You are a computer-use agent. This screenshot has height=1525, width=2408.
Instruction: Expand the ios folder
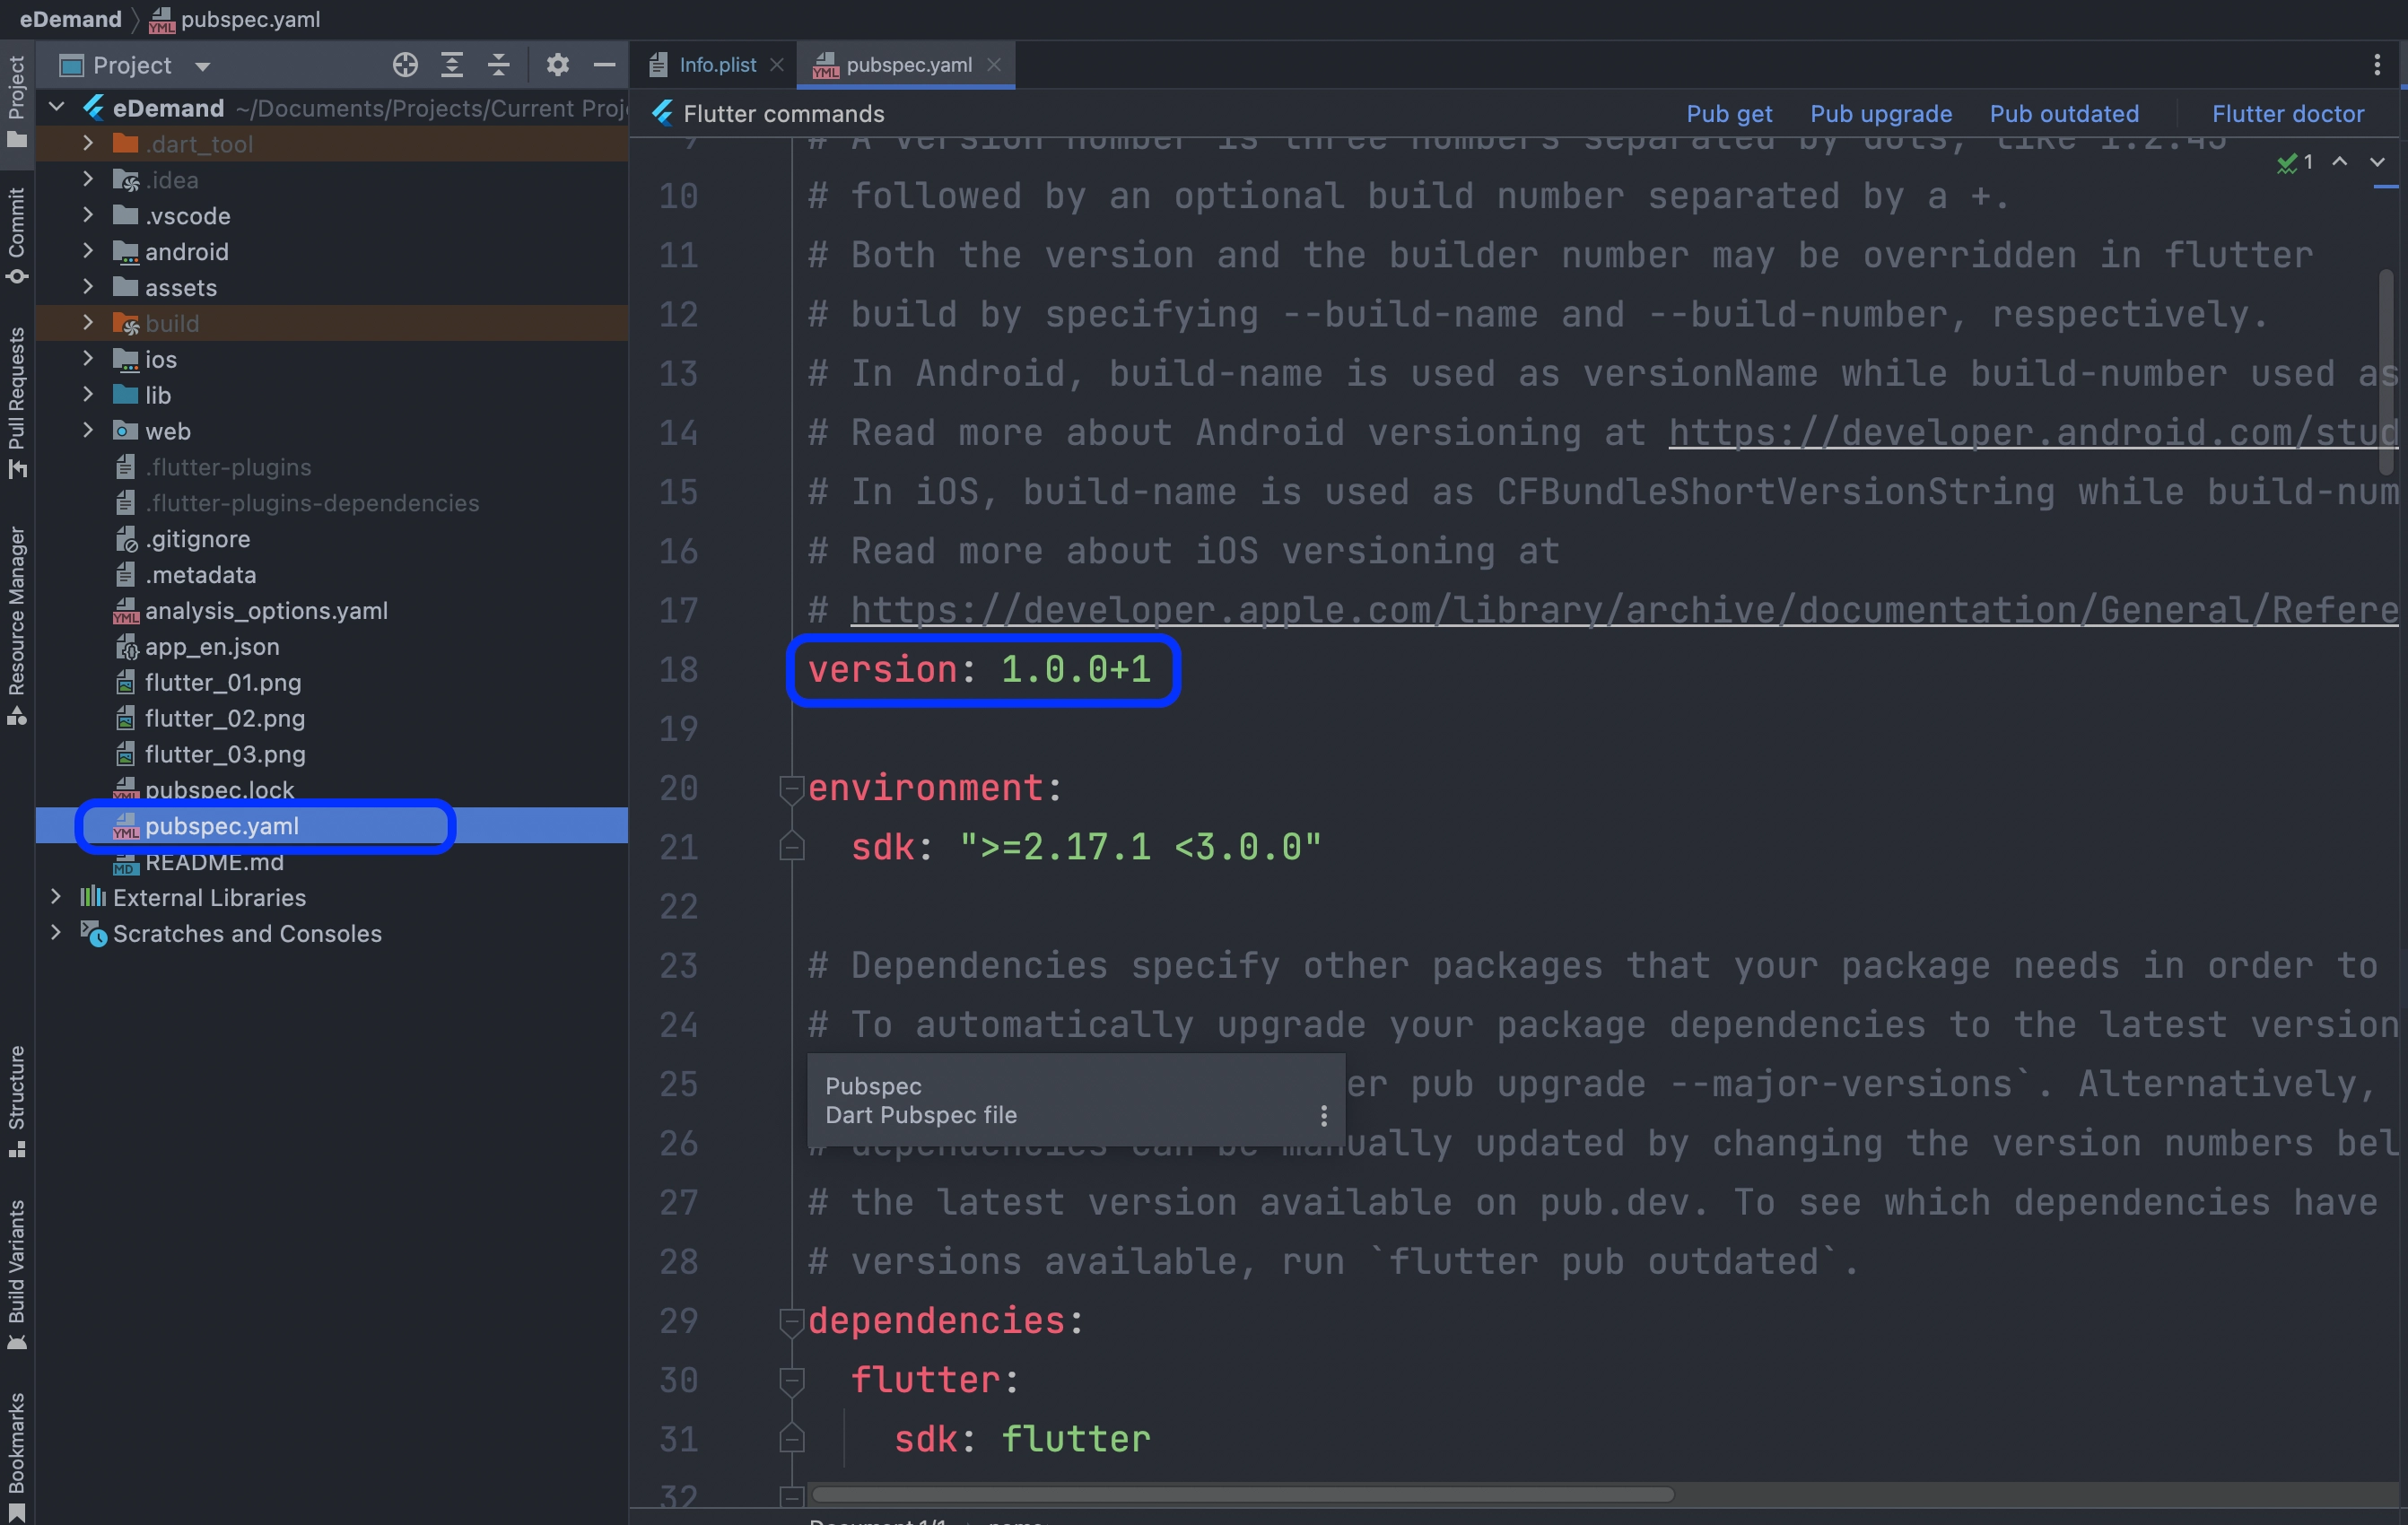pyautogui.click(x=88, y=358)
